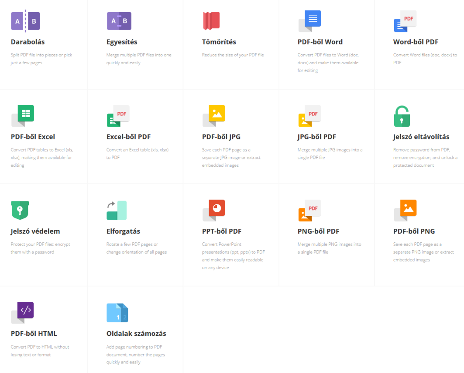464x373 pixels.
Task: Open the PNG-ből PDF title link
Action: point(318,231)
